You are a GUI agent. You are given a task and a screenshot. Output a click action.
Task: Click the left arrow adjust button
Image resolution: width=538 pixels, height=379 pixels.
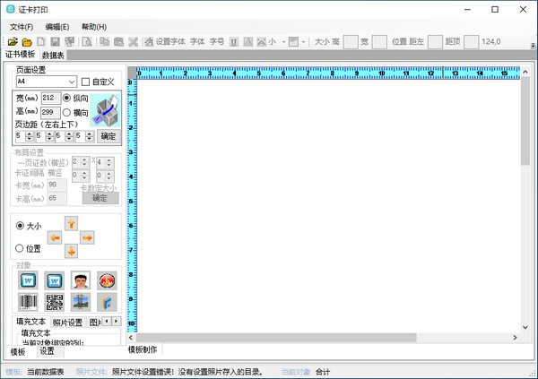tap(55, 237)
